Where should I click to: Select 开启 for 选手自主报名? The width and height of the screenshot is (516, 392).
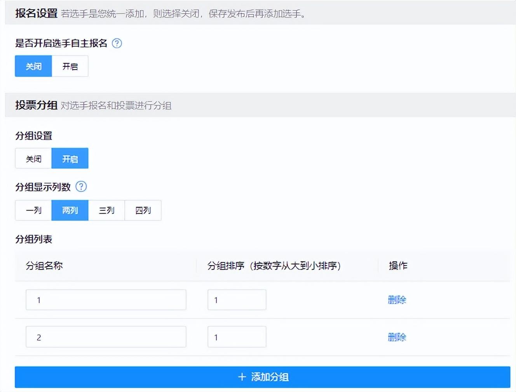[70, 66]
